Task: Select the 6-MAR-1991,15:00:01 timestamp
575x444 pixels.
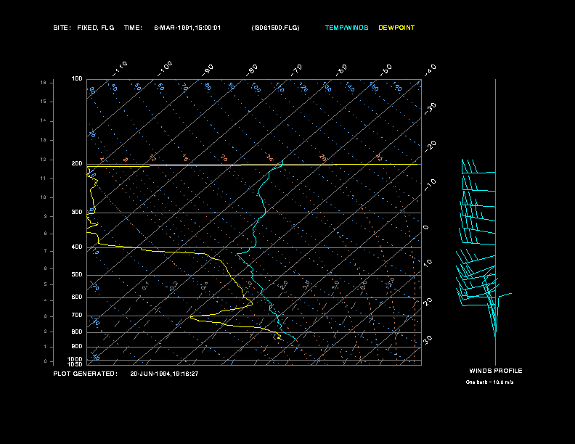Action: [x=187, y=28]
